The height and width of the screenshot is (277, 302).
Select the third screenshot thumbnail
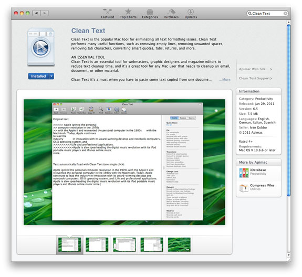coord(124,244)
